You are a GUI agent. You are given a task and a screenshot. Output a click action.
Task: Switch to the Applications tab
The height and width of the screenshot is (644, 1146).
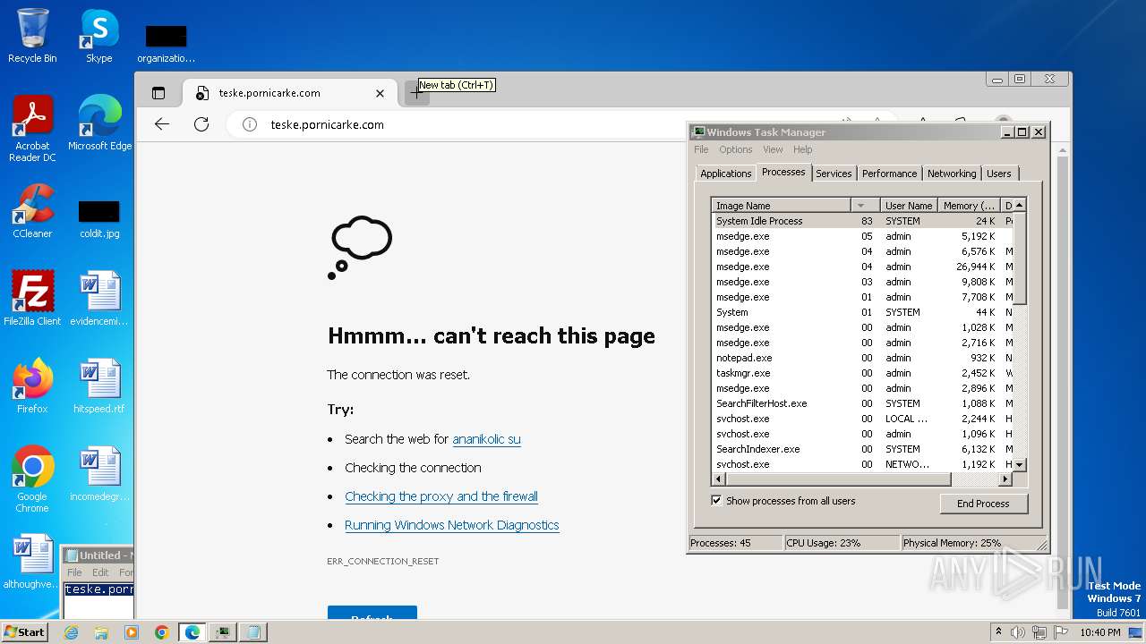click(x=726, y=174)
